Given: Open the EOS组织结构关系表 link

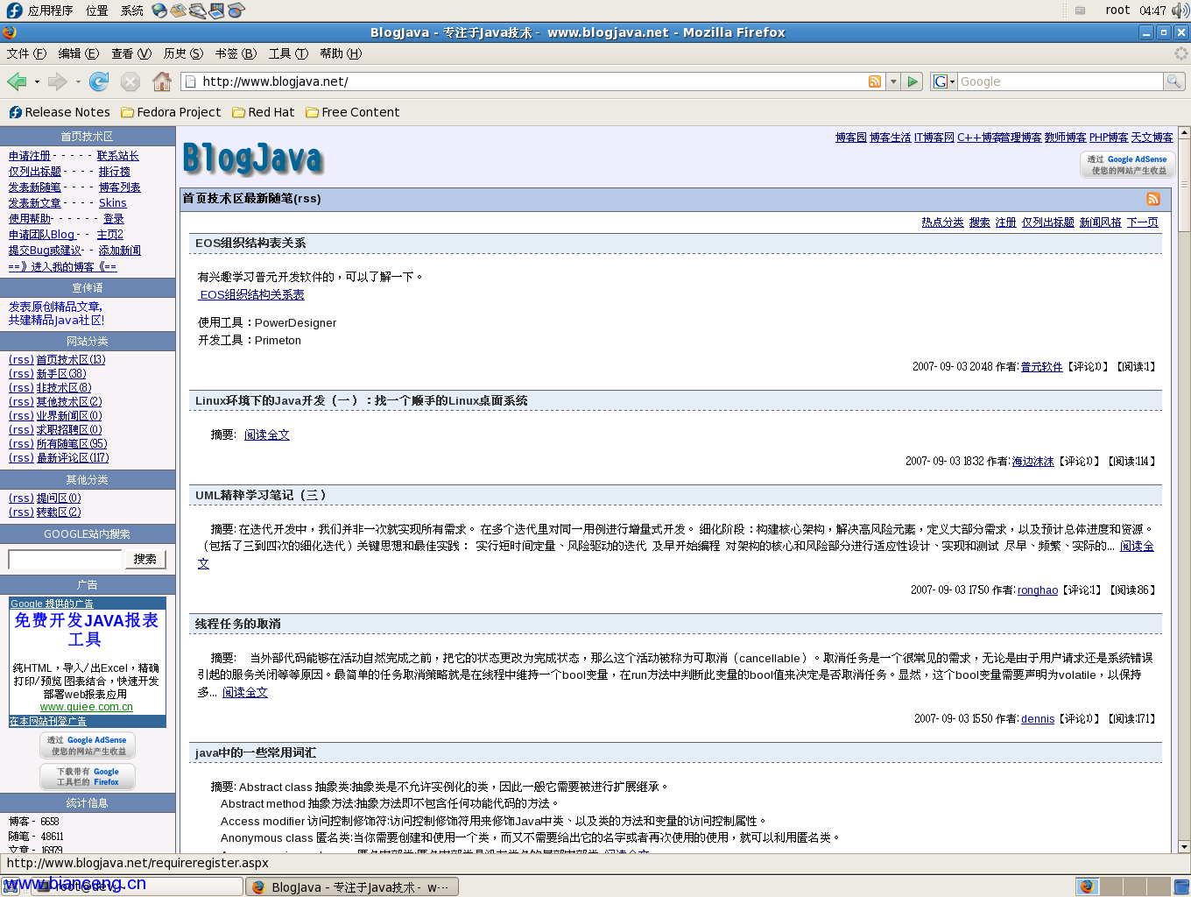Looking at the screenshot, I should [252, 295].
